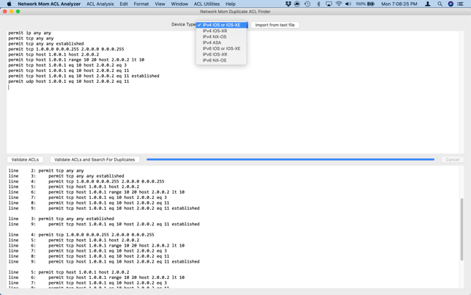
Task: Choose IPv4 IOS-XR device type
Action: tap(221, 31)
